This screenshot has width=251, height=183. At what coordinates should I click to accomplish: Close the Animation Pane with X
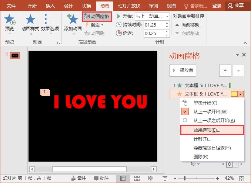[x=244, y=55]
